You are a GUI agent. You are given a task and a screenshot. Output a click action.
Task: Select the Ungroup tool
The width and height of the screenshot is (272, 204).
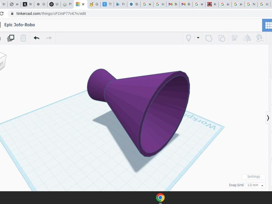coord(222,38)
